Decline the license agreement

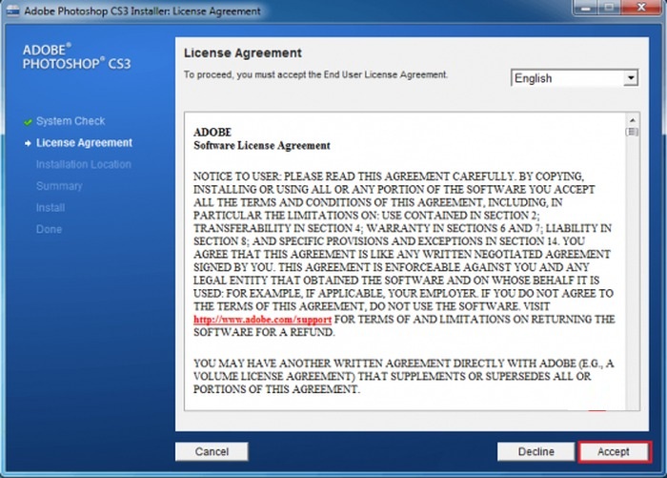coord(536,451)
